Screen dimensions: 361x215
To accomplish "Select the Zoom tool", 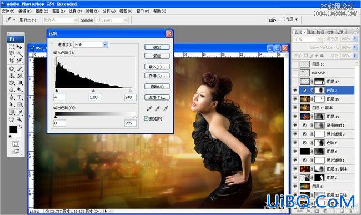I will 19,119.
